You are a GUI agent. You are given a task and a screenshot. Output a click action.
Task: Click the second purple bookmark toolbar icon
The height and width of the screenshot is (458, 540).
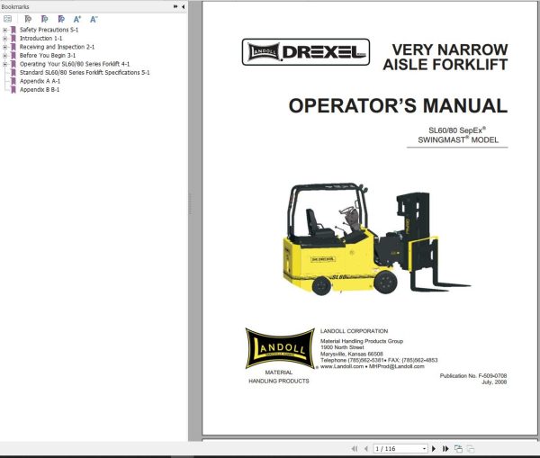click(44, 19)
